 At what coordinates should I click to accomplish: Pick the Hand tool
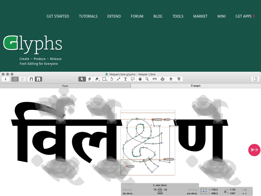tap(140, 79)
